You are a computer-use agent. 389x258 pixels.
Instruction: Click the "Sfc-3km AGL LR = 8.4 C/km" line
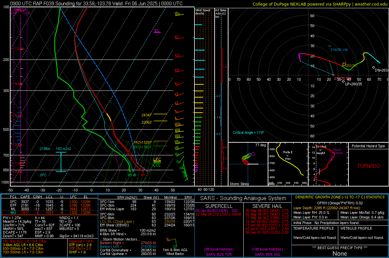coord(25,242)
